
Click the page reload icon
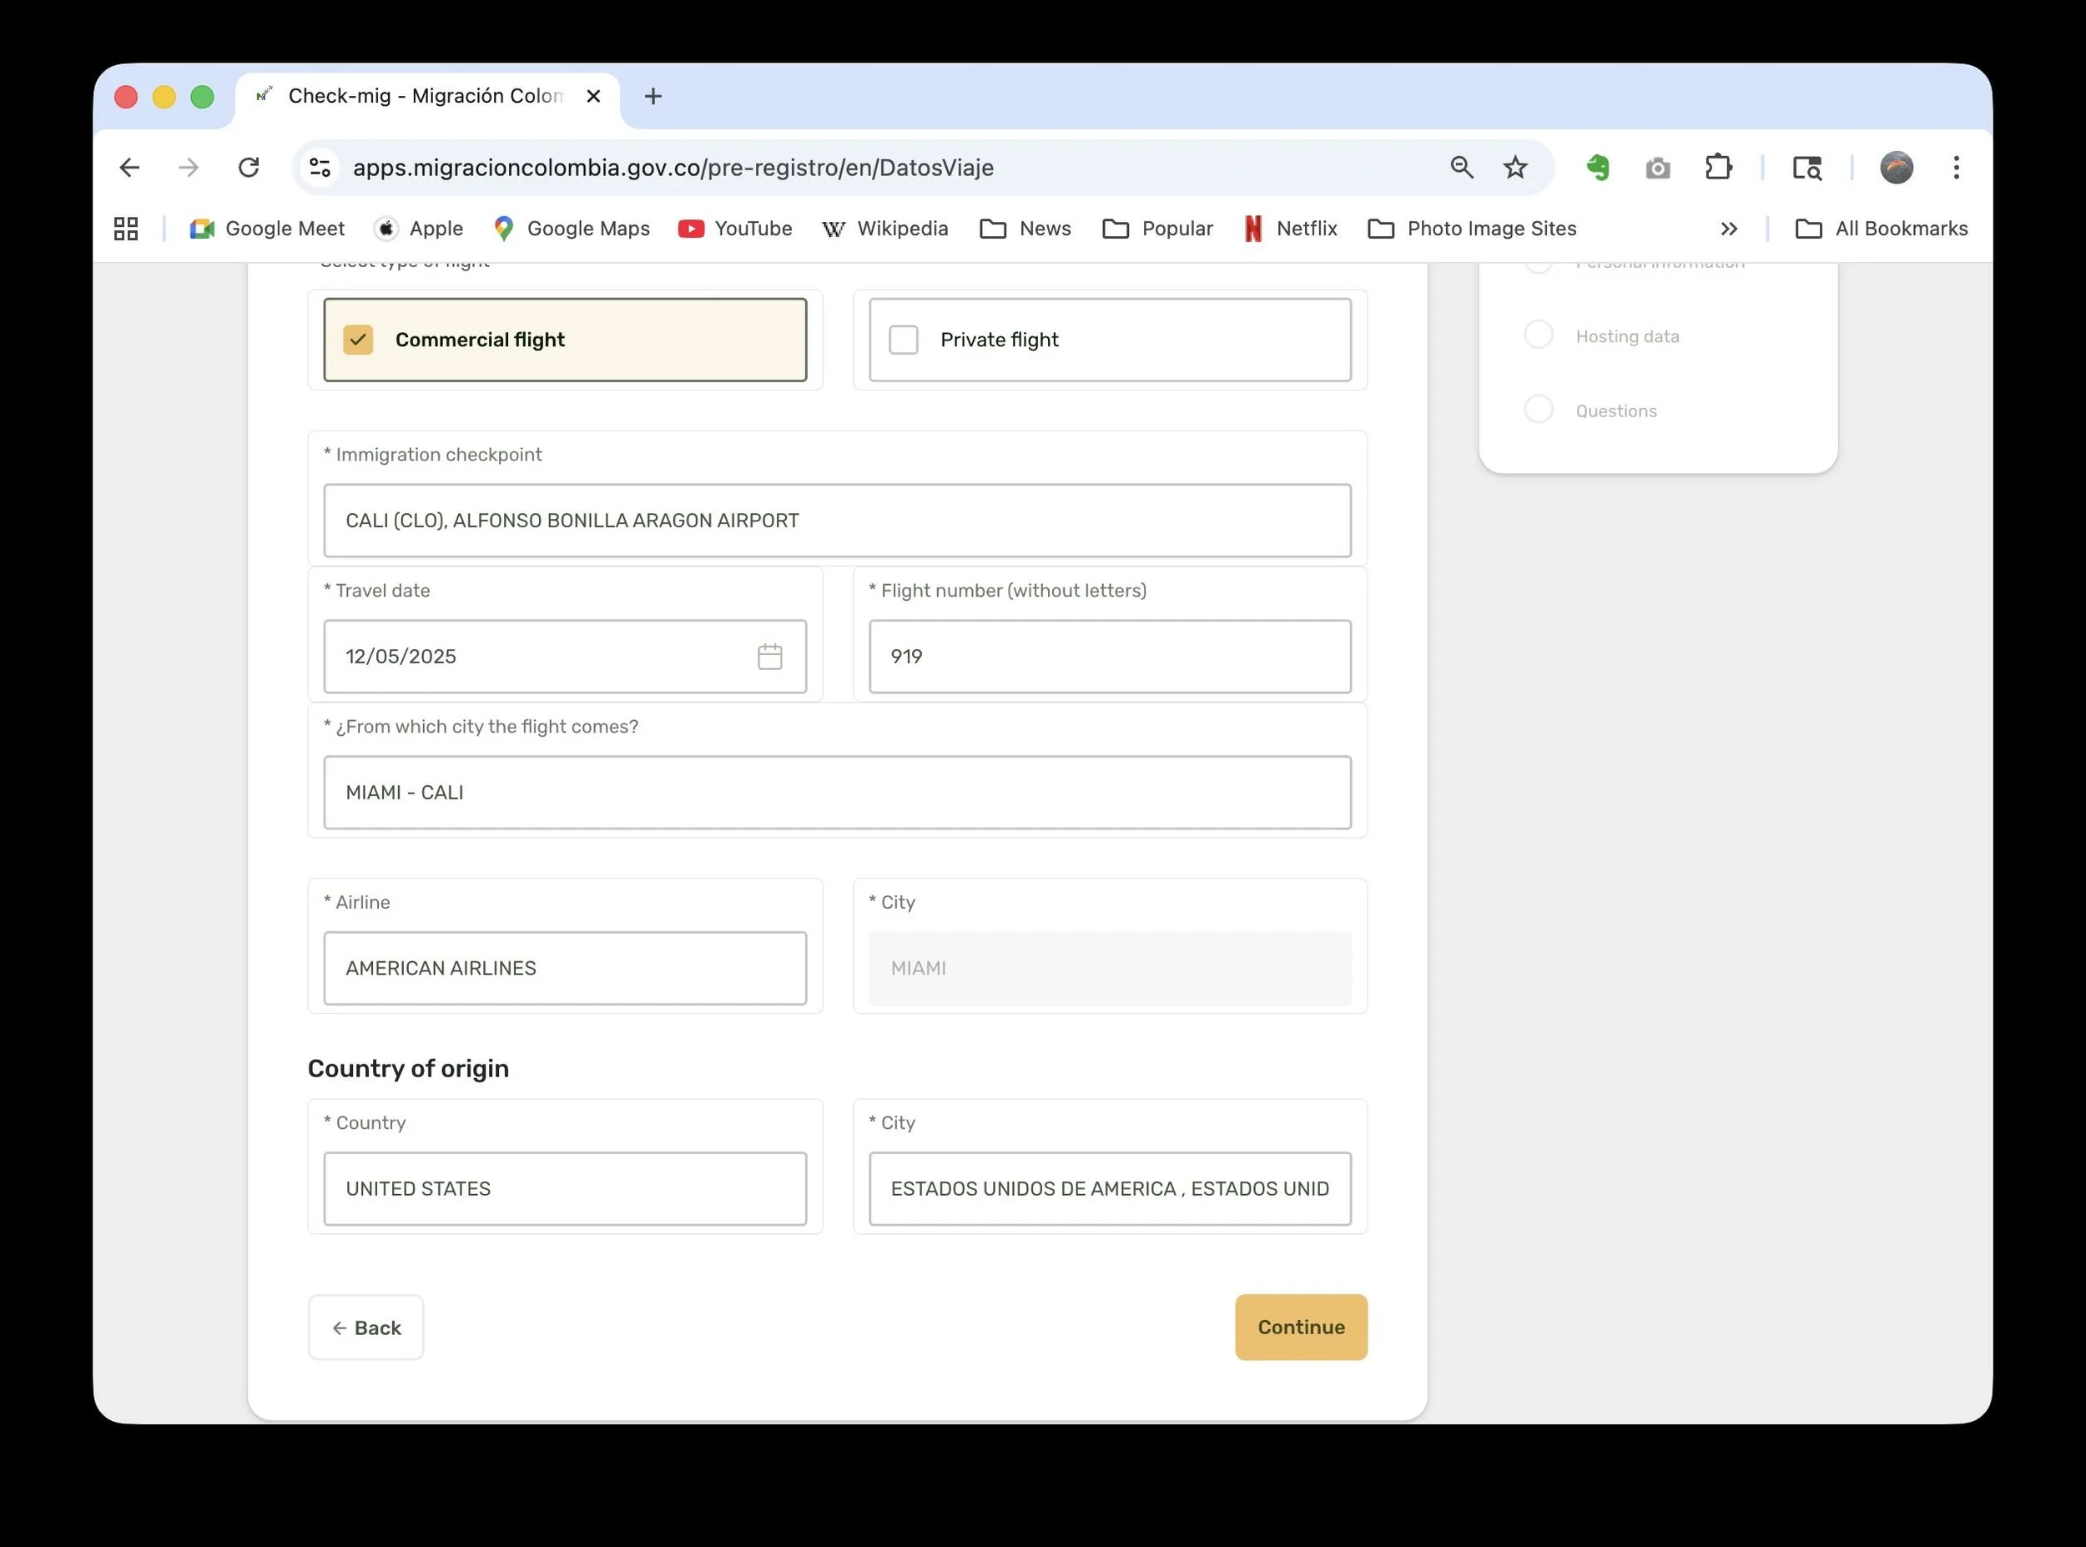pos(248,168)
